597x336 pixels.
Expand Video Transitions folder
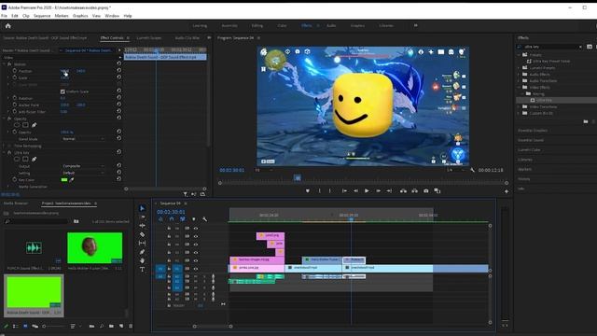(519, 106)
